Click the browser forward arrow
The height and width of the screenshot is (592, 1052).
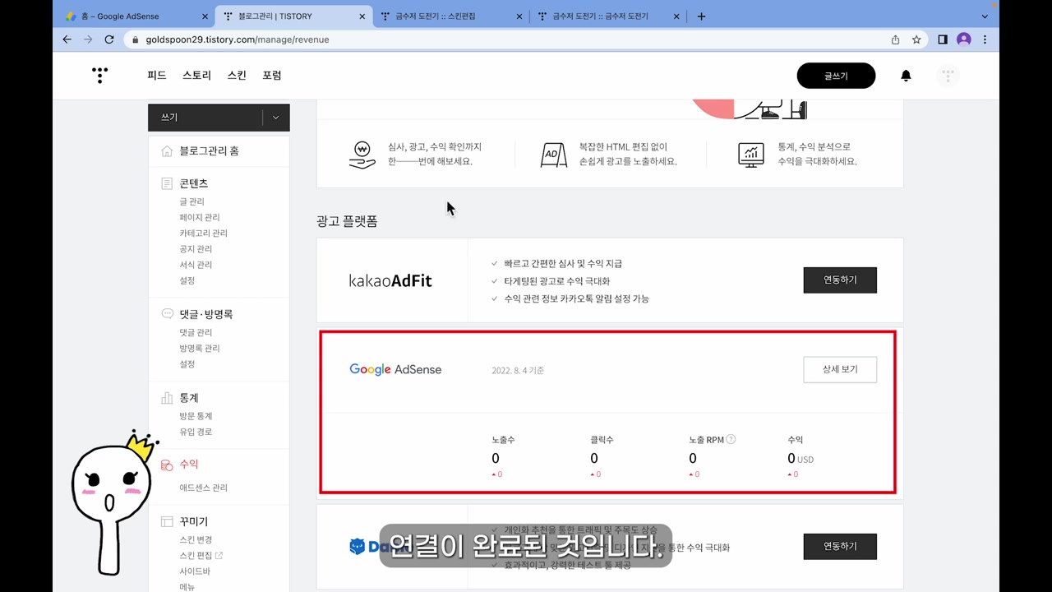(x=88, y=39)
